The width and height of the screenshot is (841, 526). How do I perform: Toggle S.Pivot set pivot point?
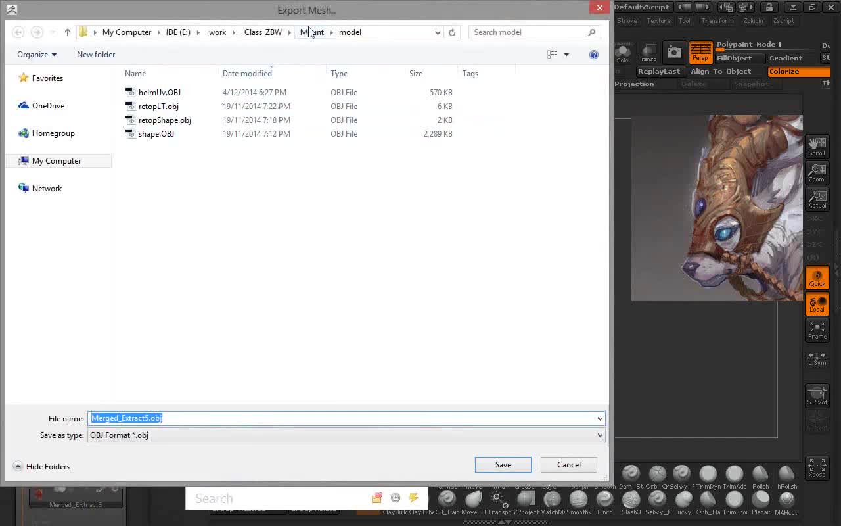(x=817, y=396)
